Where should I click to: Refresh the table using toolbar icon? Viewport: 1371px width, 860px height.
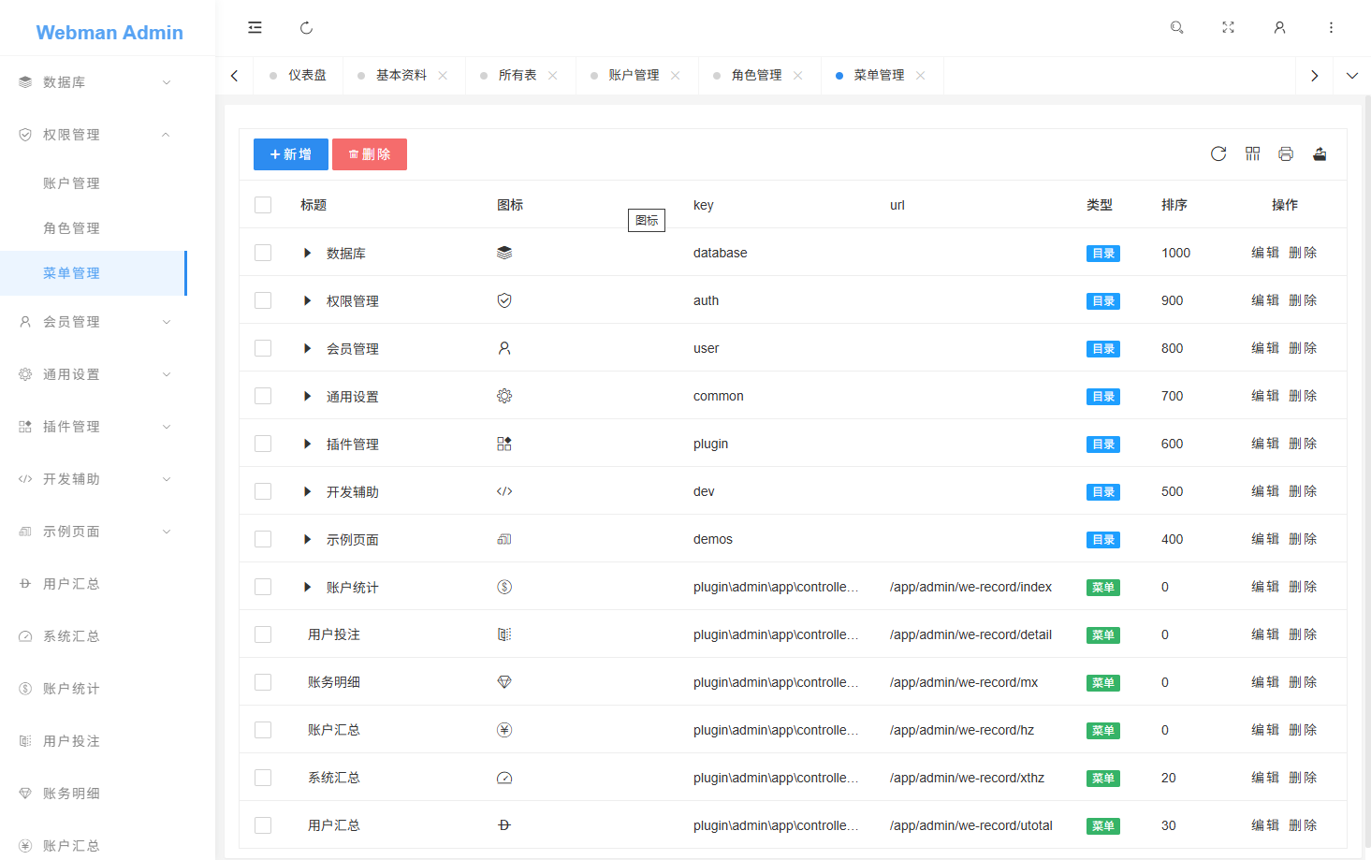click(x=1218, y=154)
